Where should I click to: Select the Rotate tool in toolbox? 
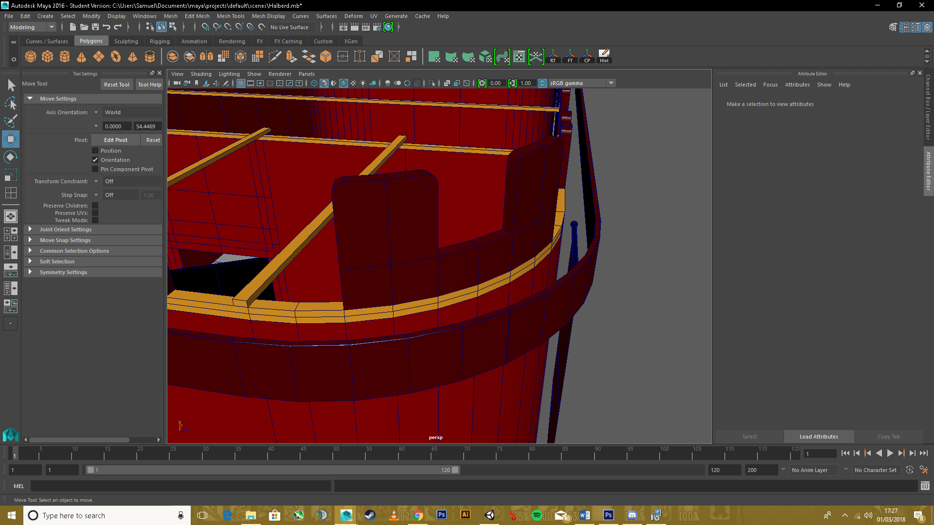point(10,157)
